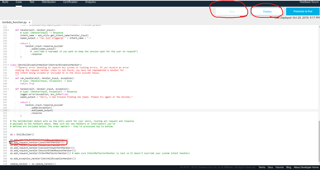Open the Docs footer link

coord(270,168)
